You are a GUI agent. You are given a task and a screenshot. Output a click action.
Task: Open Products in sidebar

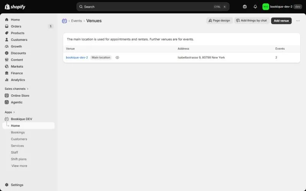coord(28,33)
